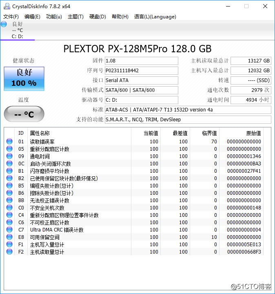275x294 pixels.
Task: Click power on count 2979 次
Action: coord(251,90)
